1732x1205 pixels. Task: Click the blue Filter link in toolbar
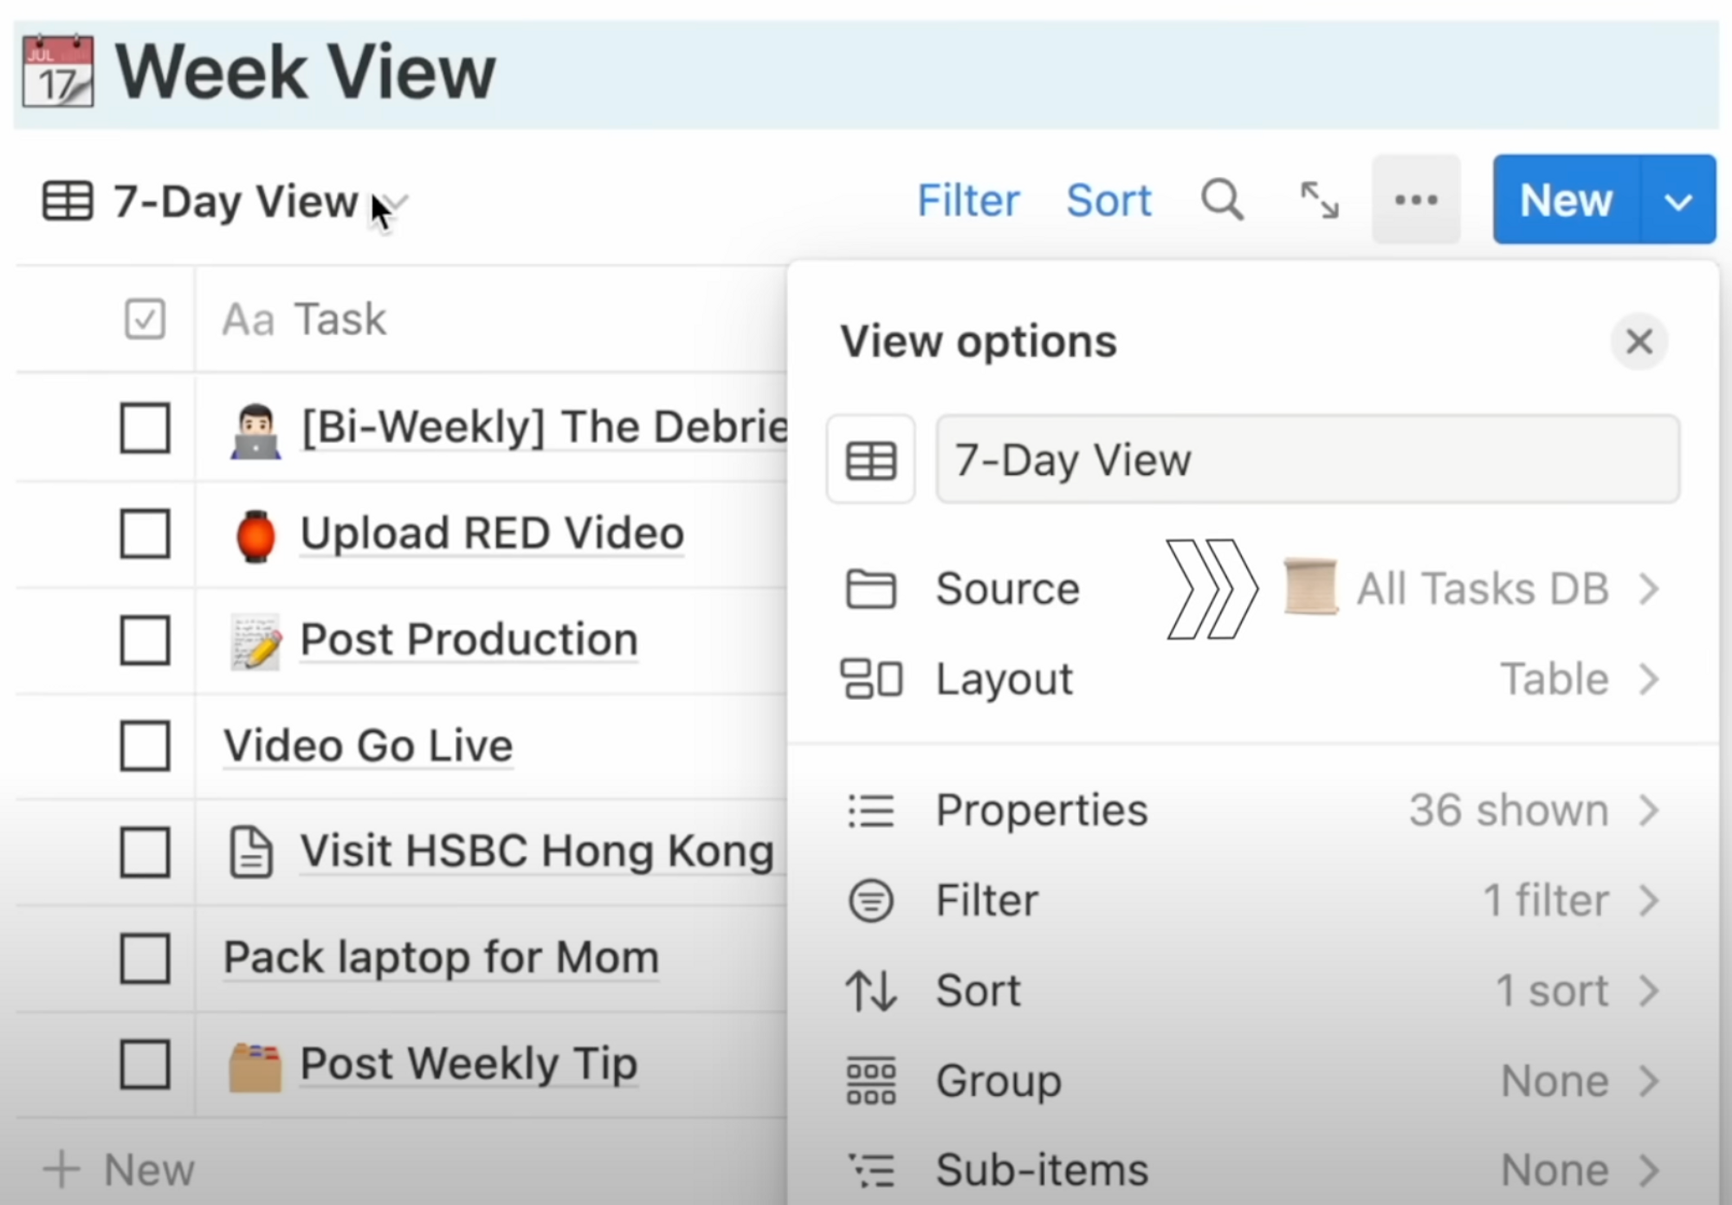coord(967,201)
